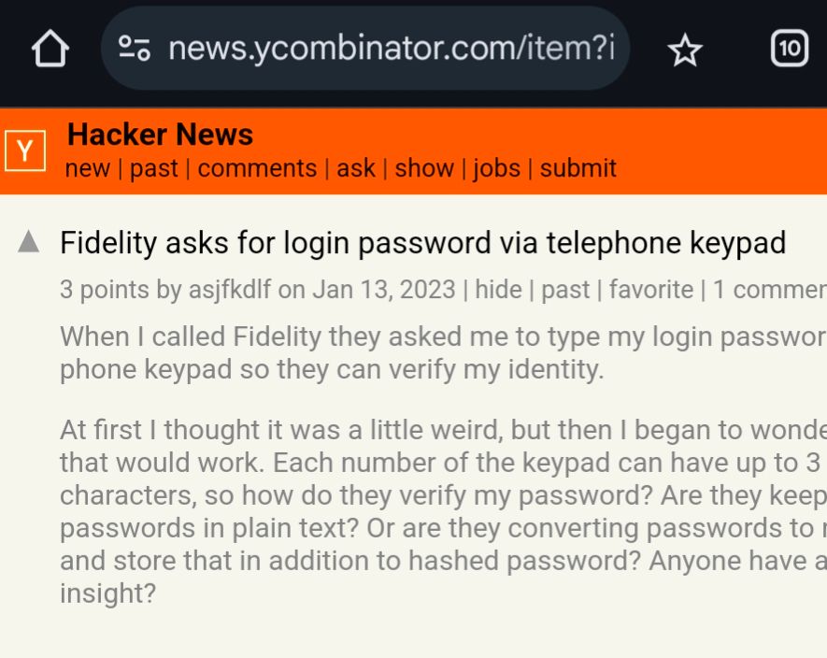Upvote the Fidelity post
This screenshot has height=658, width=827.
tap(28, 242)
